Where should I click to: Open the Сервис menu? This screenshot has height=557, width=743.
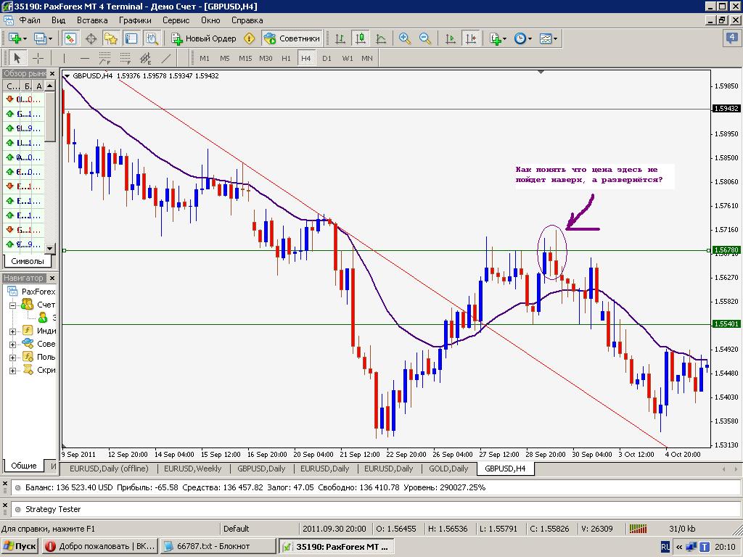click(x=176, y=20)
